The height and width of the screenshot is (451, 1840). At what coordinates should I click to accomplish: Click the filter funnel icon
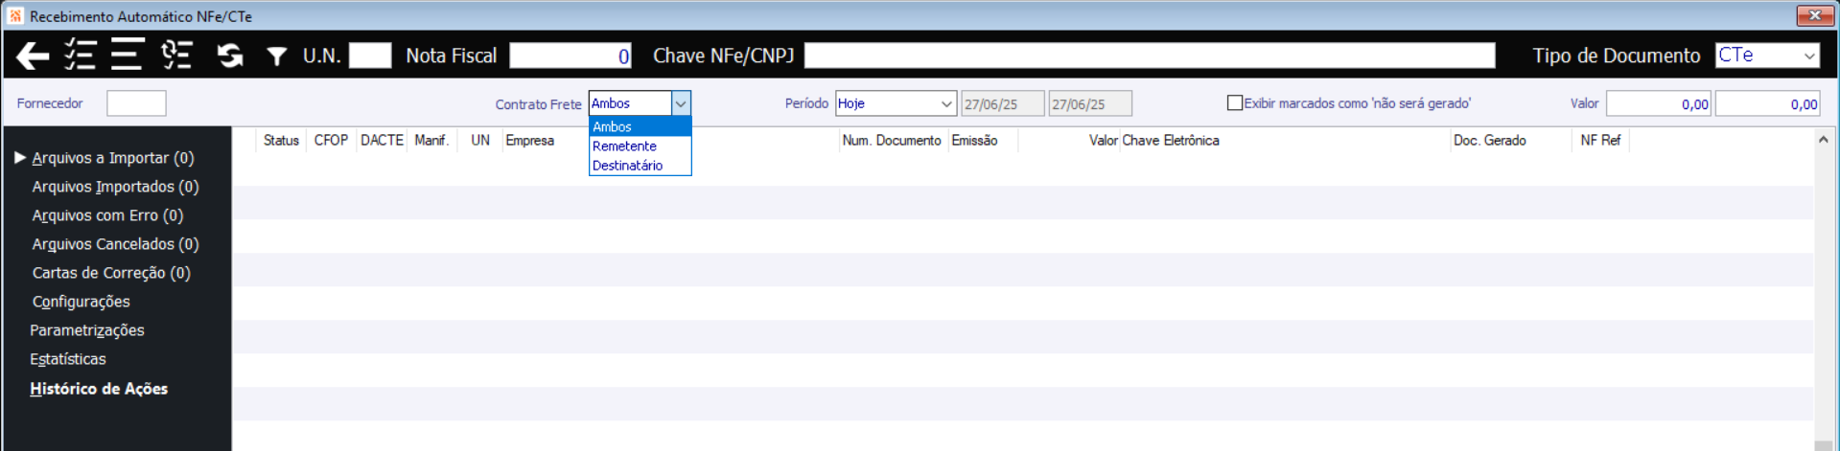277,56
